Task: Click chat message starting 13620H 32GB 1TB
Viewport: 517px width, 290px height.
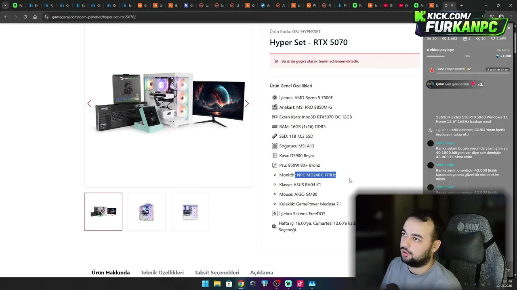Action: pyautogui.click(x=471, y=119)
